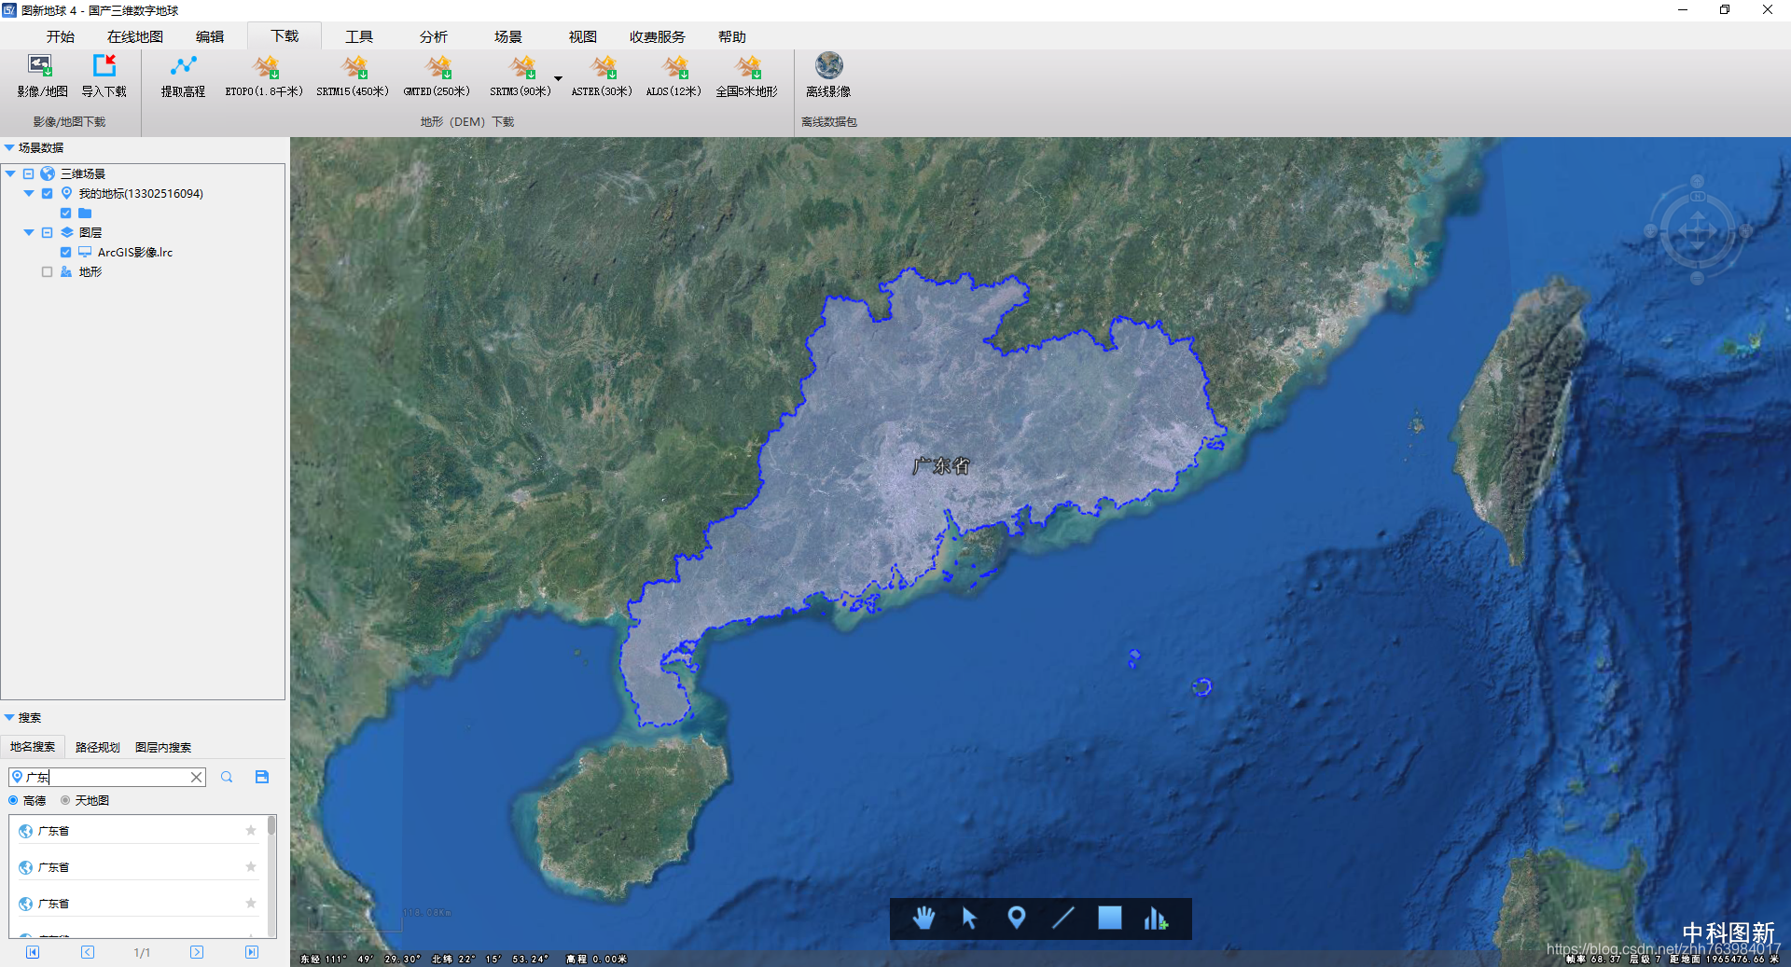Open the SRTM3 dropdown arrow
This screenshot has width=1791, height=967.
(x=559, y=78)
